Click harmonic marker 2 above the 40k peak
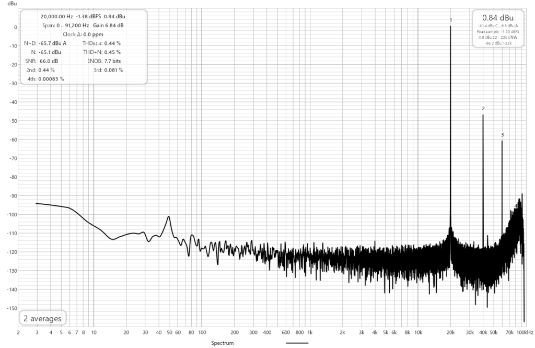This screenshot has height=348, width=535. tap(483, 109)
